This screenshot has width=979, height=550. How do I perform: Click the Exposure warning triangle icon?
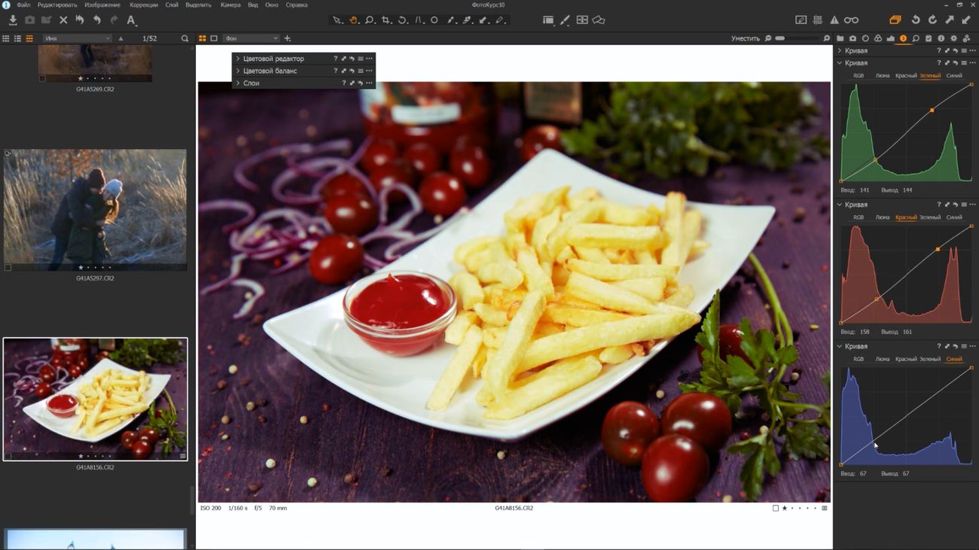(834, 20)
